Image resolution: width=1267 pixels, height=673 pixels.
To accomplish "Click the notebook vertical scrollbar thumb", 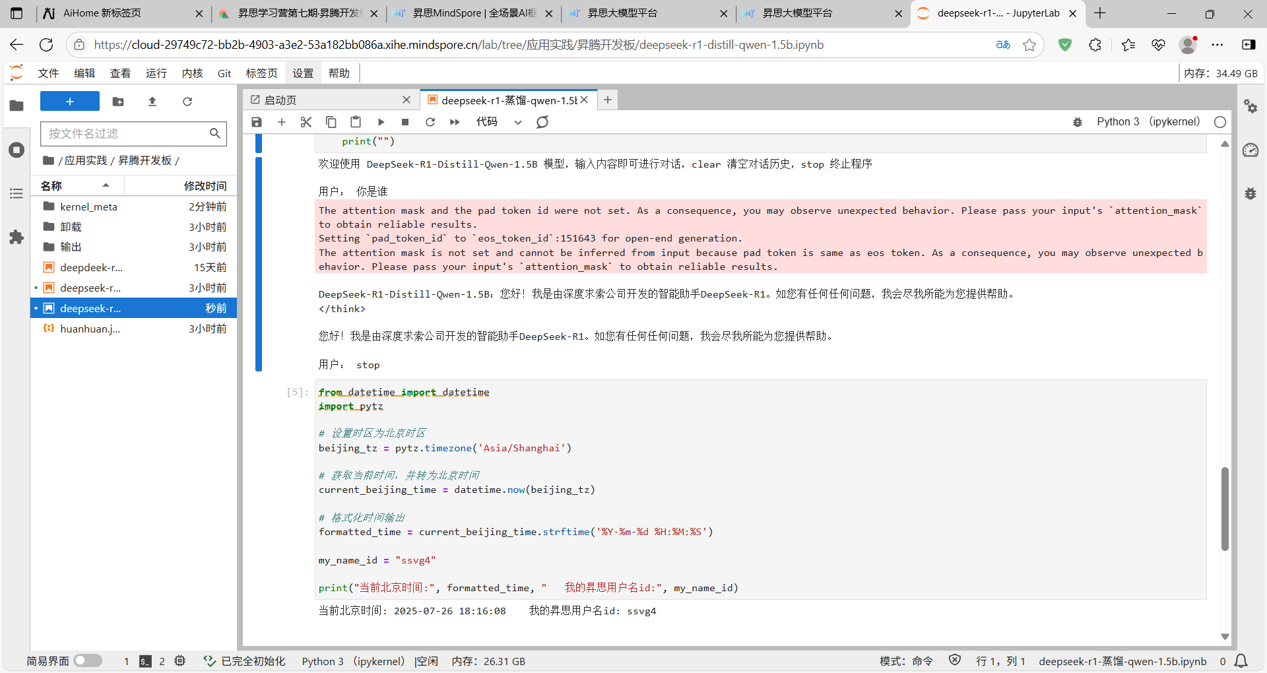I will point(1225,508).
